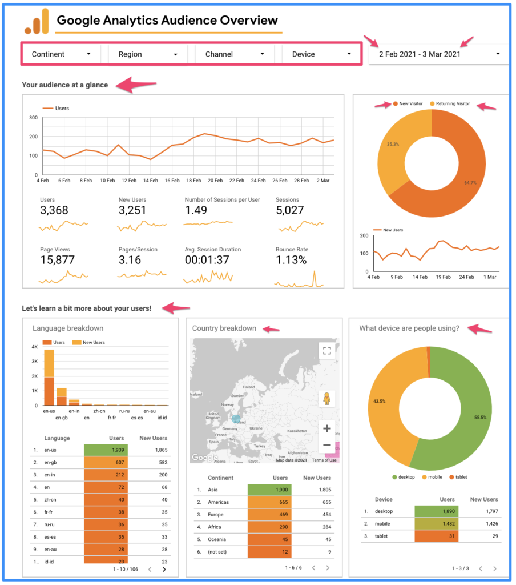Select the mobile device row
Viewport: 516px width, 585px height.
click(x=431, y=524)
